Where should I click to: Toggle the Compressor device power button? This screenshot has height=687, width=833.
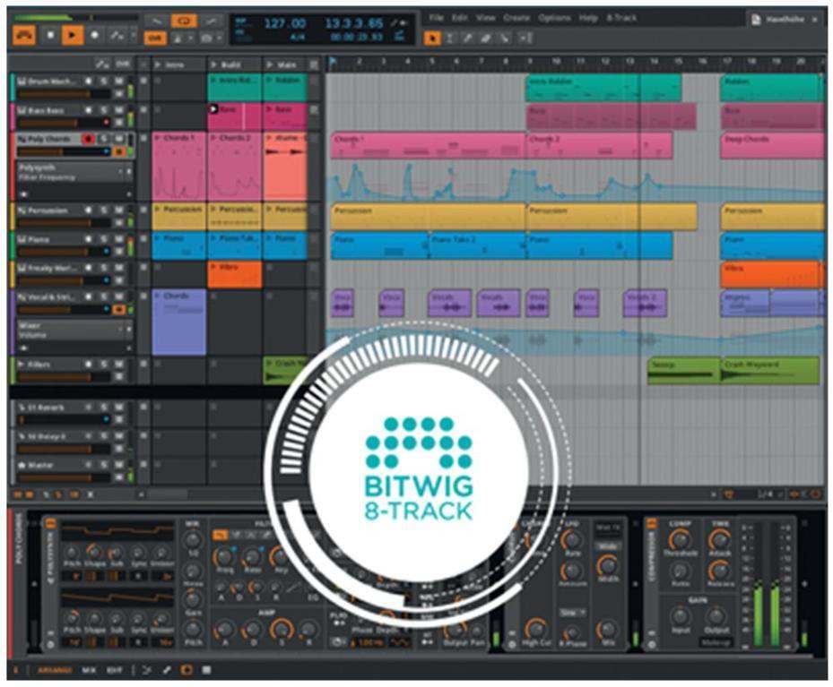(651, 524)
